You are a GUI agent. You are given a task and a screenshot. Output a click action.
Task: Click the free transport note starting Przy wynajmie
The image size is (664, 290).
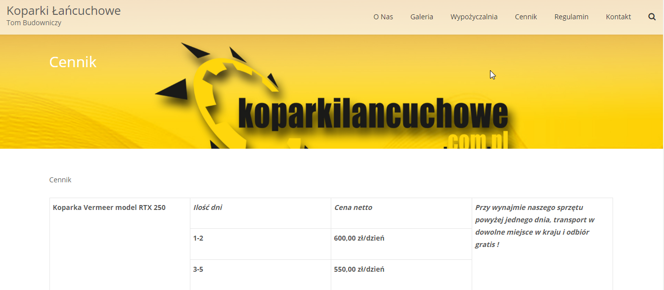pos(535,226)
